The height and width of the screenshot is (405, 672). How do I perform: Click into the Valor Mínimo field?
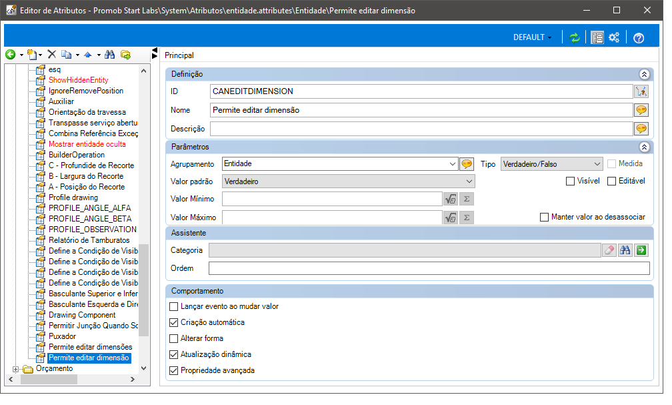(332, 199)
